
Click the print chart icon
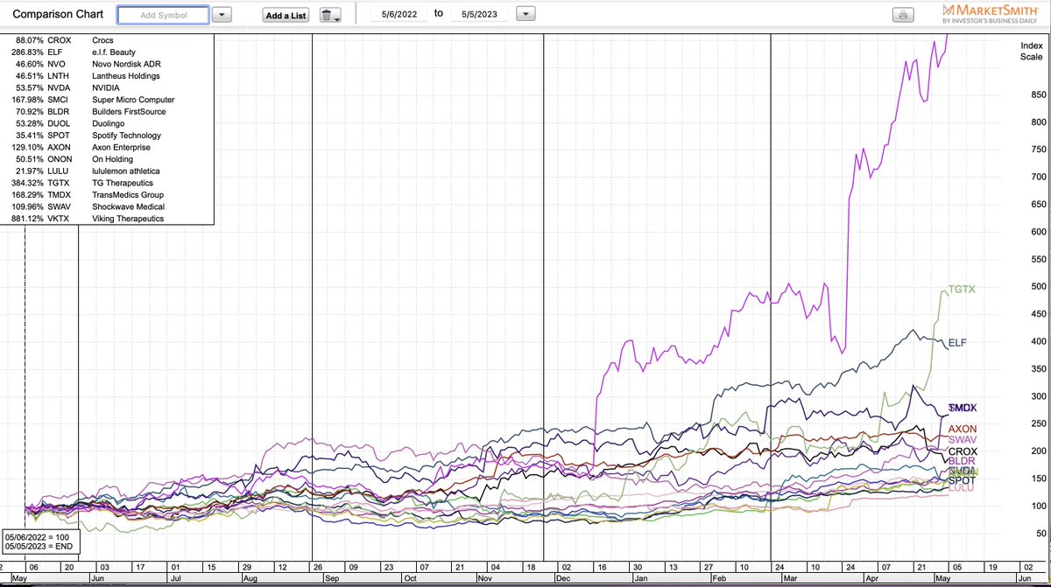coord(902,15)
